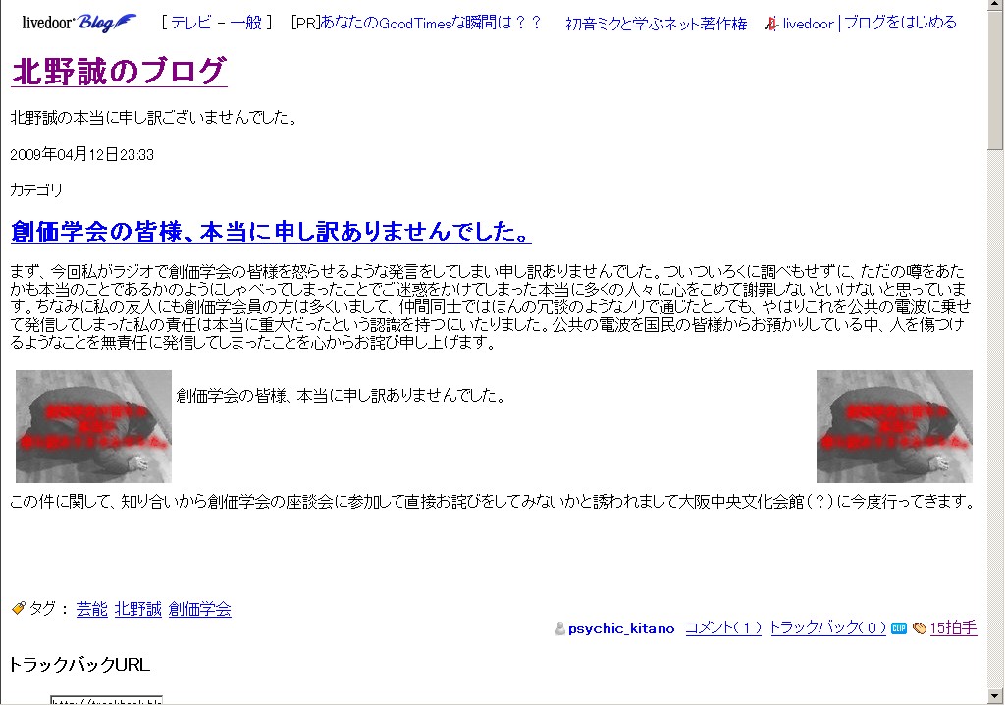This screenshot has height=705, width=1005.
Task: Select the 芸能 tag
Action: 91,609
